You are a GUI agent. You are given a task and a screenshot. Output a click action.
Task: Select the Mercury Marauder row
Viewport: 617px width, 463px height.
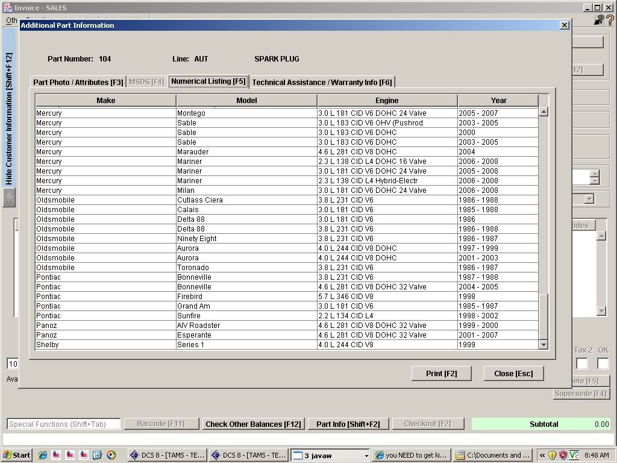286,151
